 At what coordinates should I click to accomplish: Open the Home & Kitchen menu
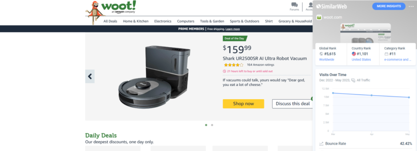136,21
